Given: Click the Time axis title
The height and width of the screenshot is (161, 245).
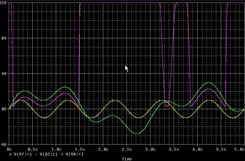Looking at the screenshot, I should [x=127, y=159].
